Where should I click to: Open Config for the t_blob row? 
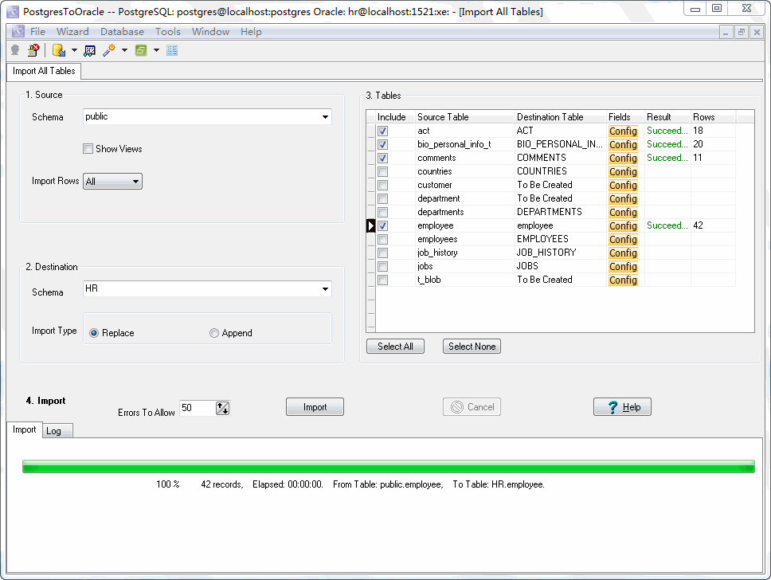tap(623, 280)
